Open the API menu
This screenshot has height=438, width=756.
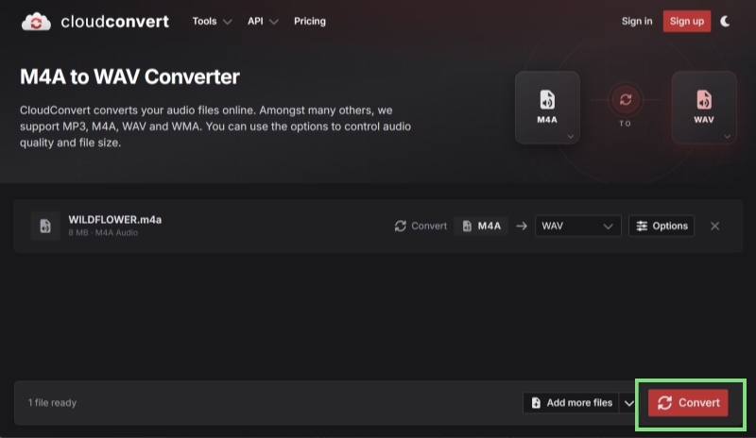click(x=263, y=21)
